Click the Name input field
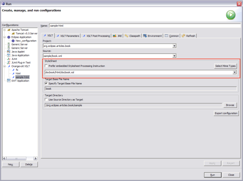This screenshot has width=243, height=181. pyautogui.click(x=145, y=26)
